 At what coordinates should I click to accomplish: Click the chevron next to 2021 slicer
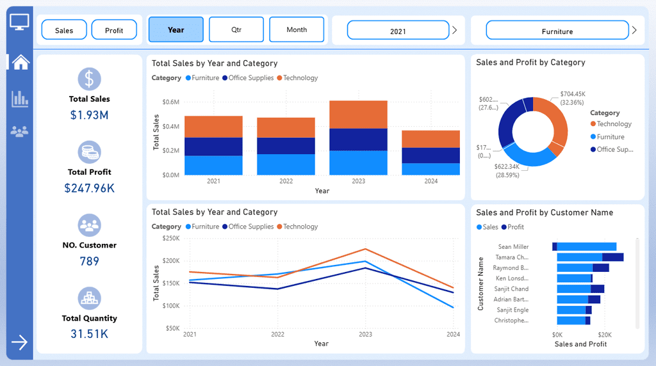point(455,30)
